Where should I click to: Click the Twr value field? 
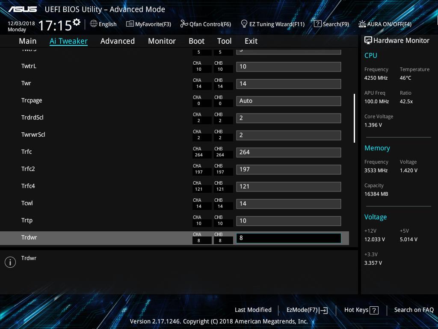tap(289, 84)
